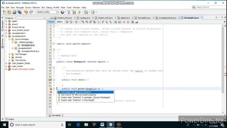Switch to the JavaApplication8.java tab
227x128 pixels.
pyautogui.click(x=167, y=18)
